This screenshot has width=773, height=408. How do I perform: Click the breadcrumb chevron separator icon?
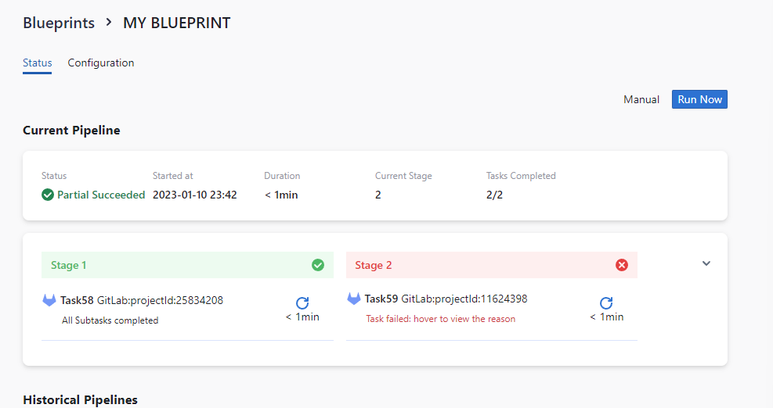pos(109,23)
